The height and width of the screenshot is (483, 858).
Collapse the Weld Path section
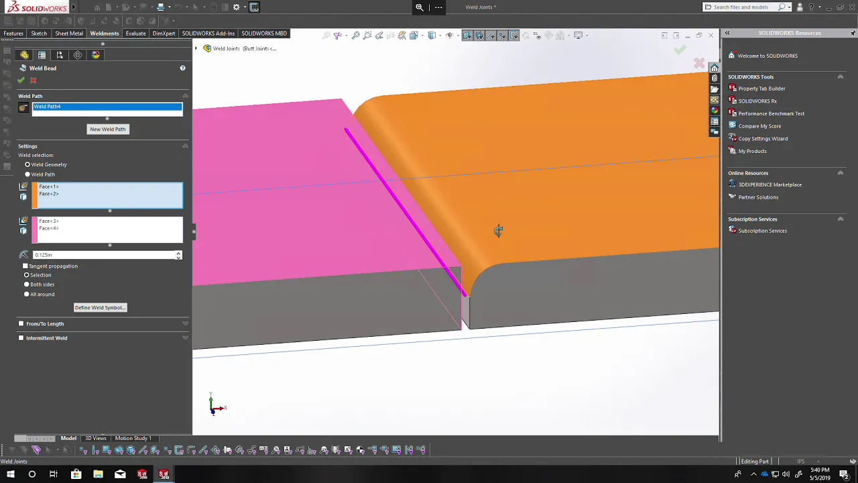(x=185, y=96)
